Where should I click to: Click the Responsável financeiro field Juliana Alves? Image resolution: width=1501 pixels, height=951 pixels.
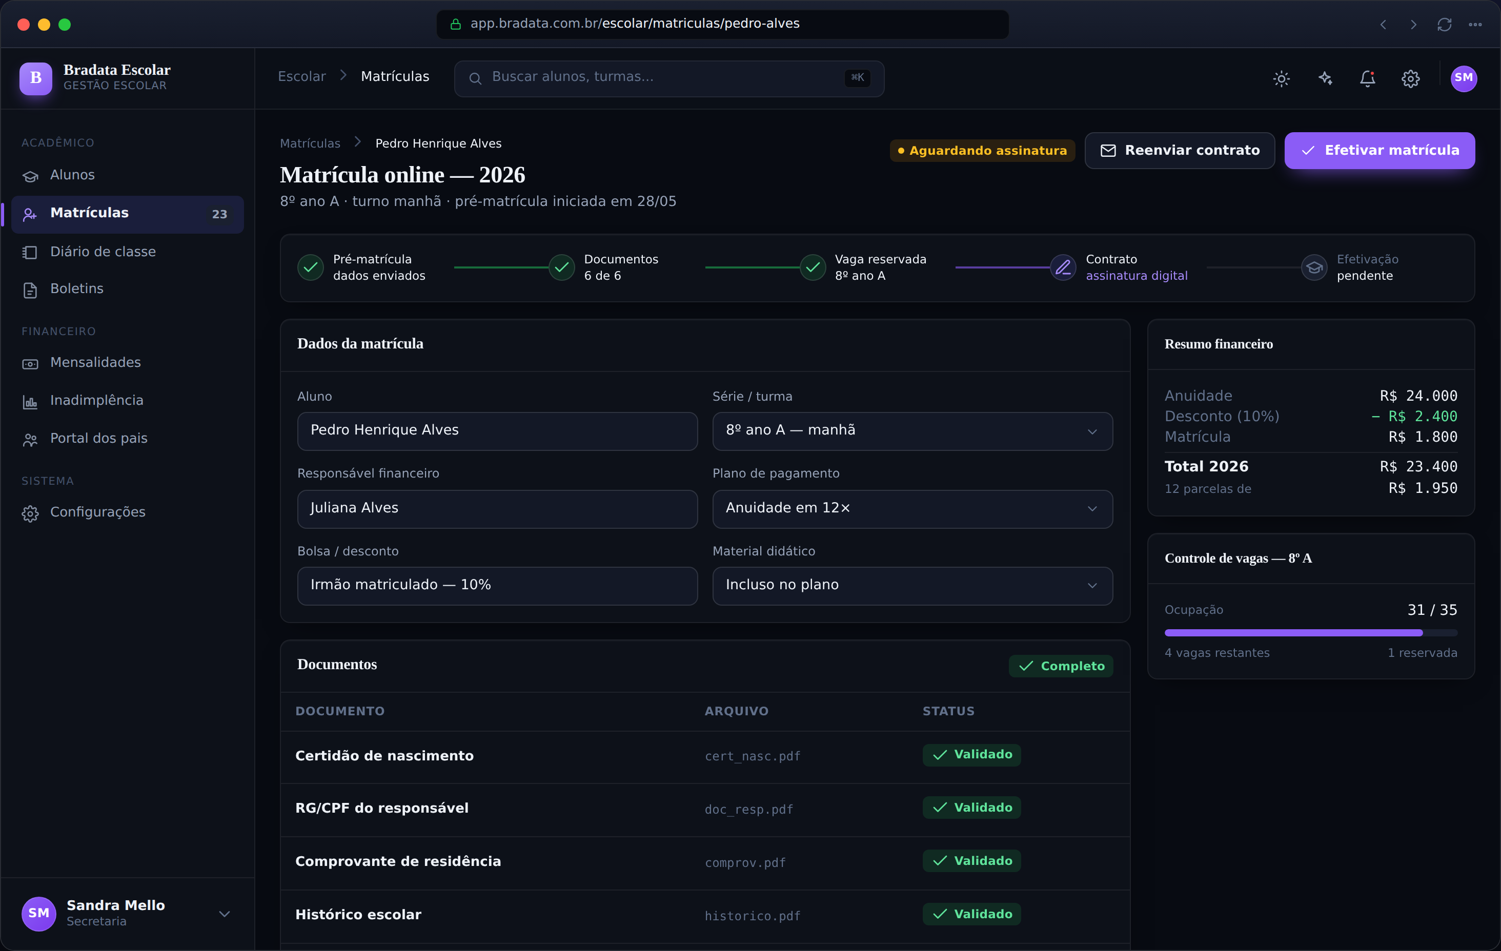497,508
